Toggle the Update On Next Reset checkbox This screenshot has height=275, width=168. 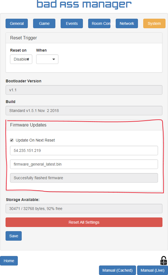12,140
